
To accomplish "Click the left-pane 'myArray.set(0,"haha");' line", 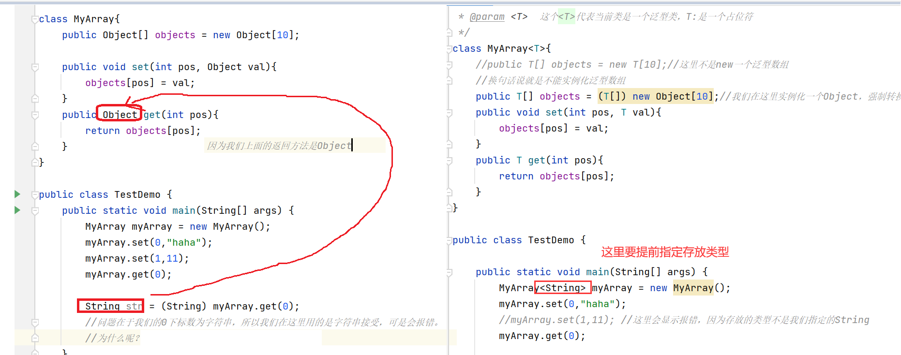I will (149, 243).
